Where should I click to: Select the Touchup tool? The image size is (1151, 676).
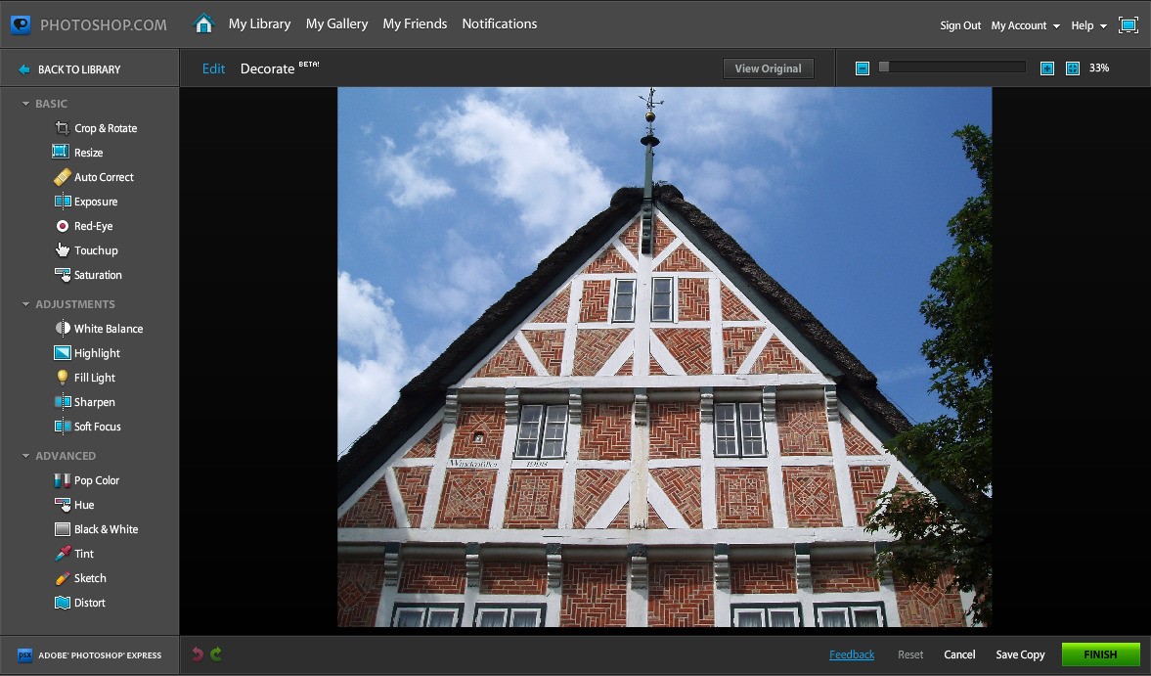[97, 249]
